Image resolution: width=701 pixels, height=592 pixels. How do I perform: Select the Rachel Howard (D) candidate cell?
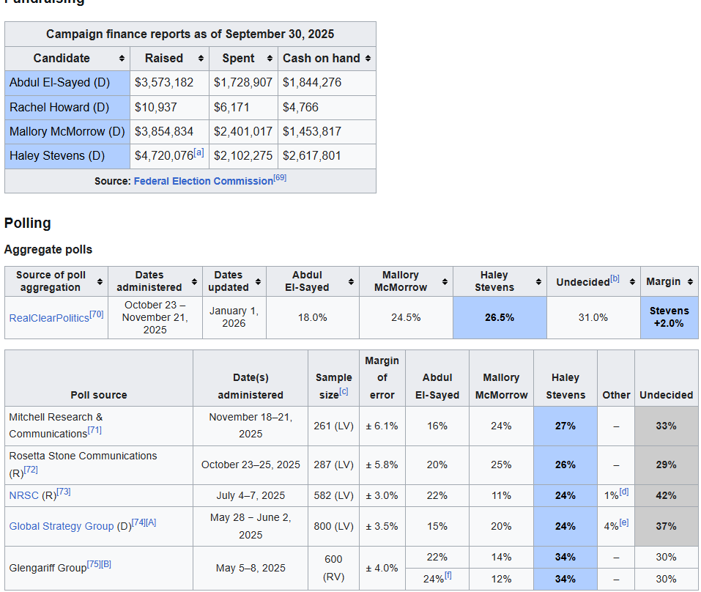(x=67, y=107)
